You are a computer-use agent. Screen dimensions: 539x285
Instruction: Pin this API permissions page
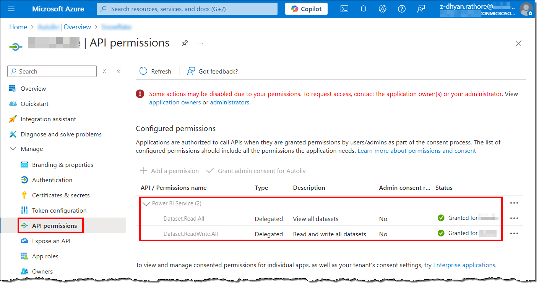tap(185, 43)
